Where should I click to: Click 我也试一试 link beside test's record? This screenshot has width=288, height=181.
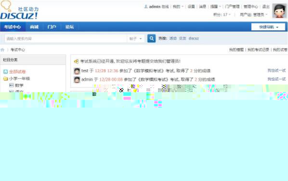click(276, 71)
